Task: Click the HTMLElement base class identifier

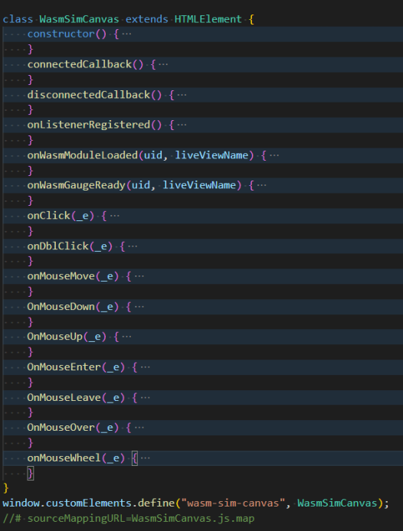Action: pos(208,19)
